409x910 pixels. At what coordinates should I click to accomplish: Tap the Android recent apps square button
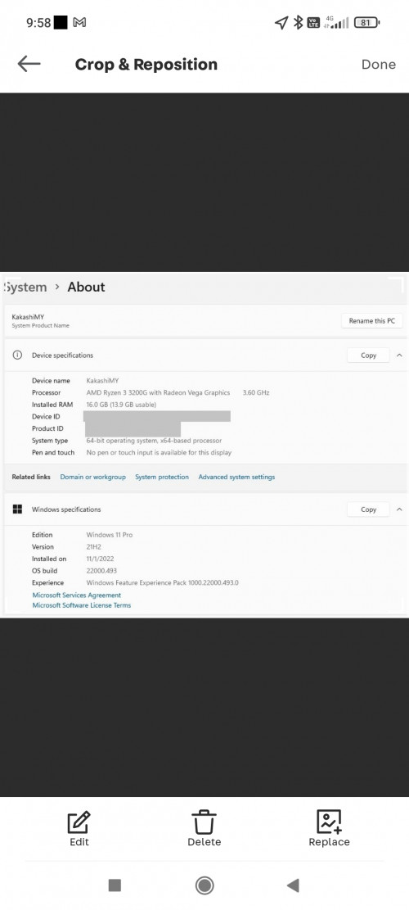point(115,885)
